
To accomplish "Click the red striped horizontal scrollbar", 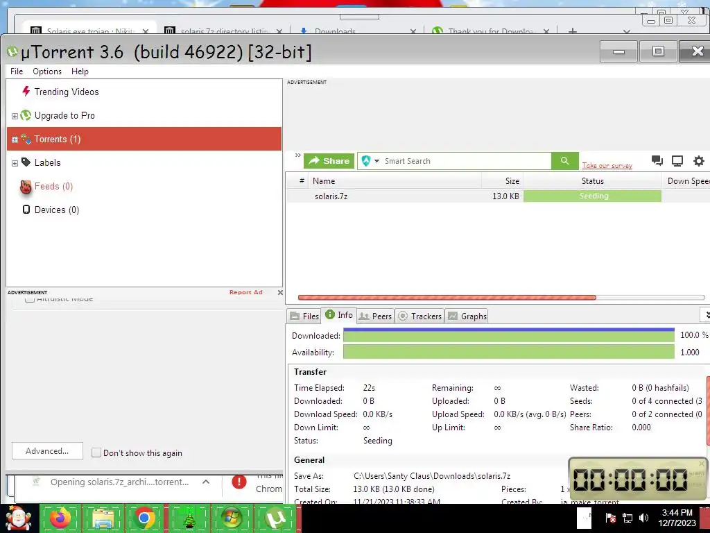I will pyautogui.click(x=447, y=297).
